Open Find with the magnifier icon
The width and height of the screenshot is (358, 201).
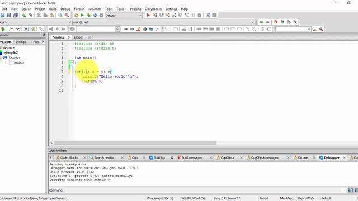point(60,15)
